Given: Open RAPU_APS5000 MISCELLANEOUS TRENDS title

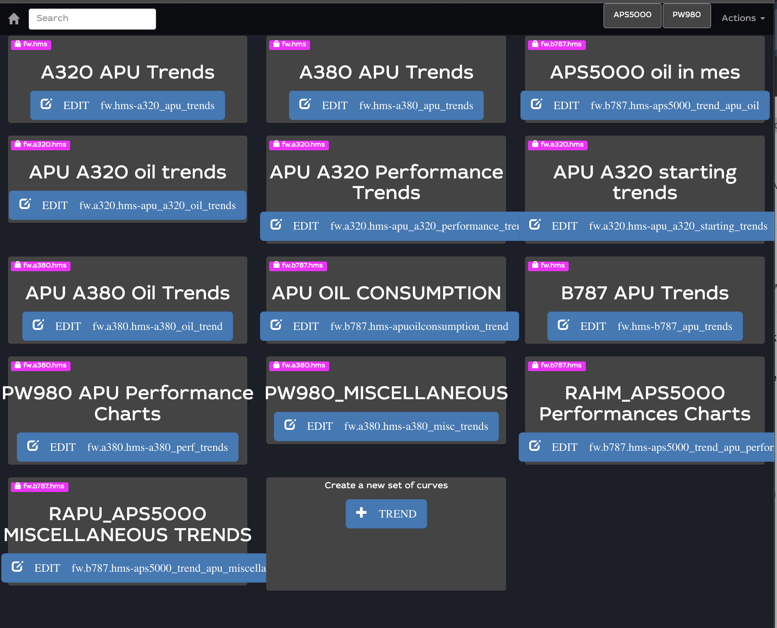Looking at the screenshot, I should pos(128,524).
